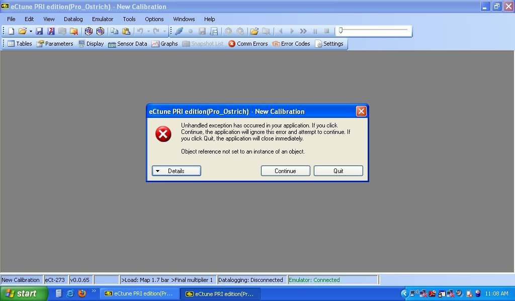Click the Snapshot List toolbar button

(203, 44)
